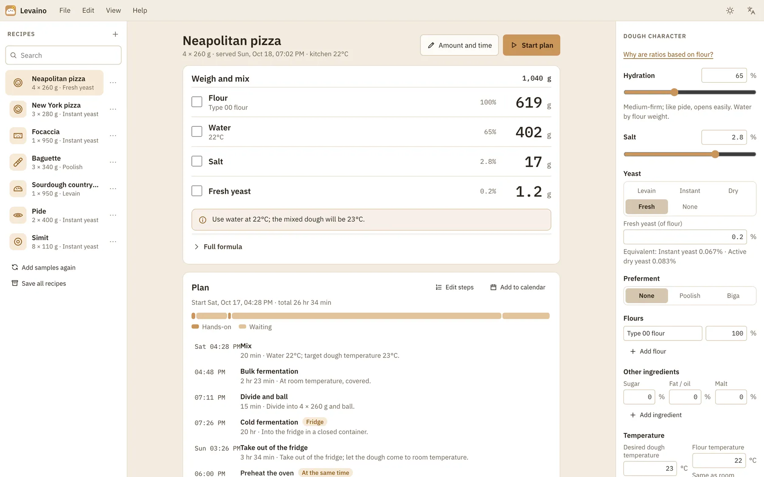Viewport: 764px width, 477px height.
Task: Select the Focaccia recipe icon
Action: point(18,136)
